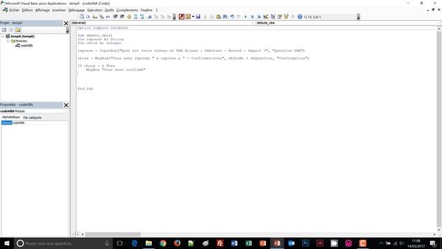Open the Windows Start menu
Image resolution: width=442 pixels, height=249 pixels.
[6, 243]
